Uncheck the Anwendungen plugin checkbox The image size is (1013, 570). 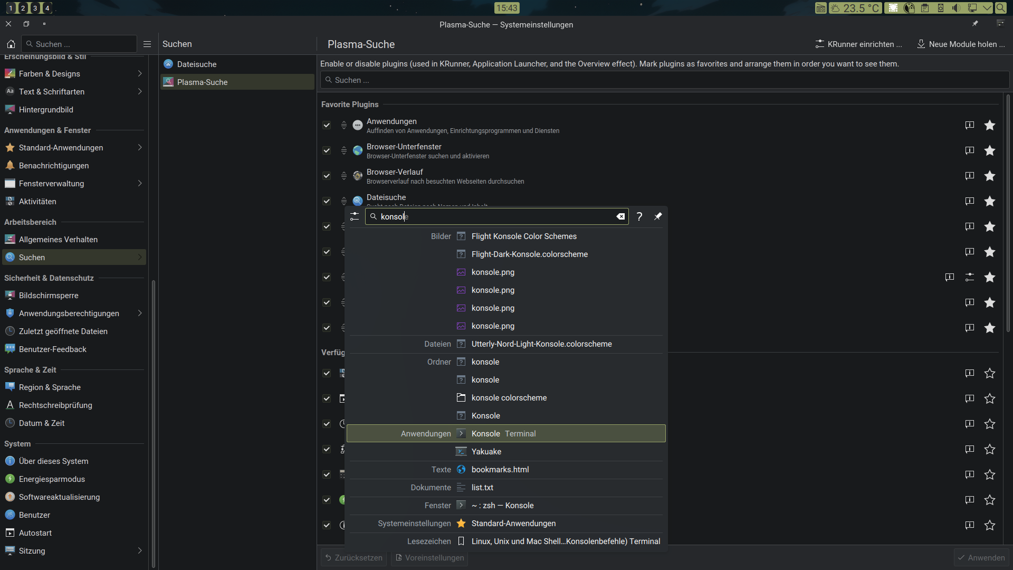click(x=327, y=125)
